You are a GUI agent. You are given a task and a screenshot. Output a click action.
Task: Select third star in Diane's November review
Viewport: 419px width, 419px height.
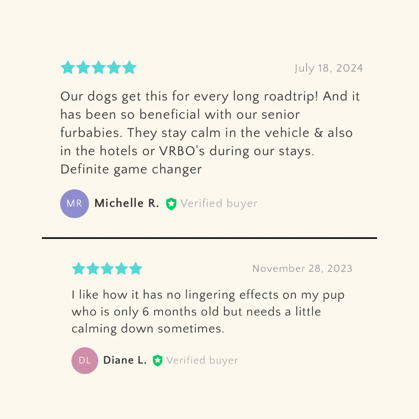click(107, 268)
